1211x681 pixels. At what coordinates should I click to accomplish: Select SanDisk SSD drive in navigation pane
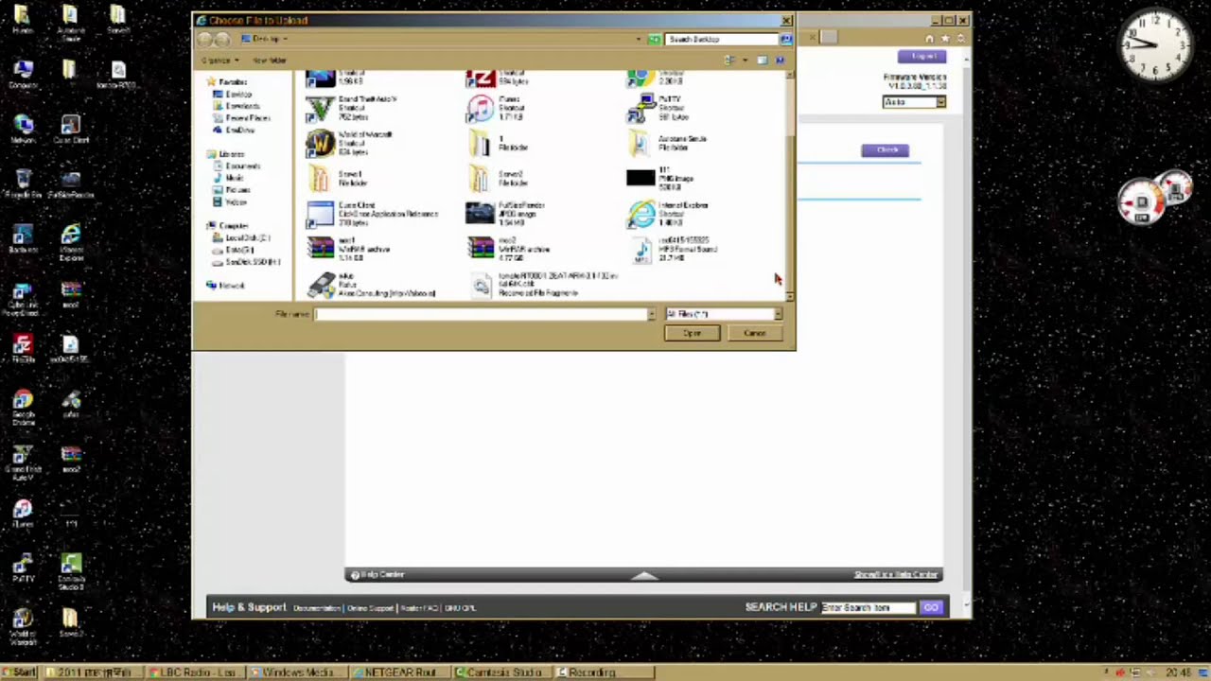[x=248, y=261]
